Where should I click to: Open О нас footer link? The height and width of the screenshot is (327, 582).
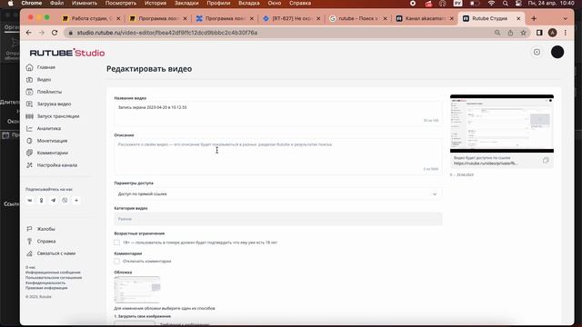tap(30, 267)
